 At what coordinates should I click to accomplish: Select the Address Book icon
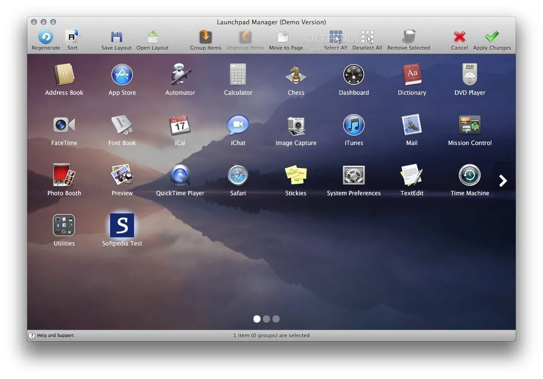pyautogui.click(x=64, y=74)
